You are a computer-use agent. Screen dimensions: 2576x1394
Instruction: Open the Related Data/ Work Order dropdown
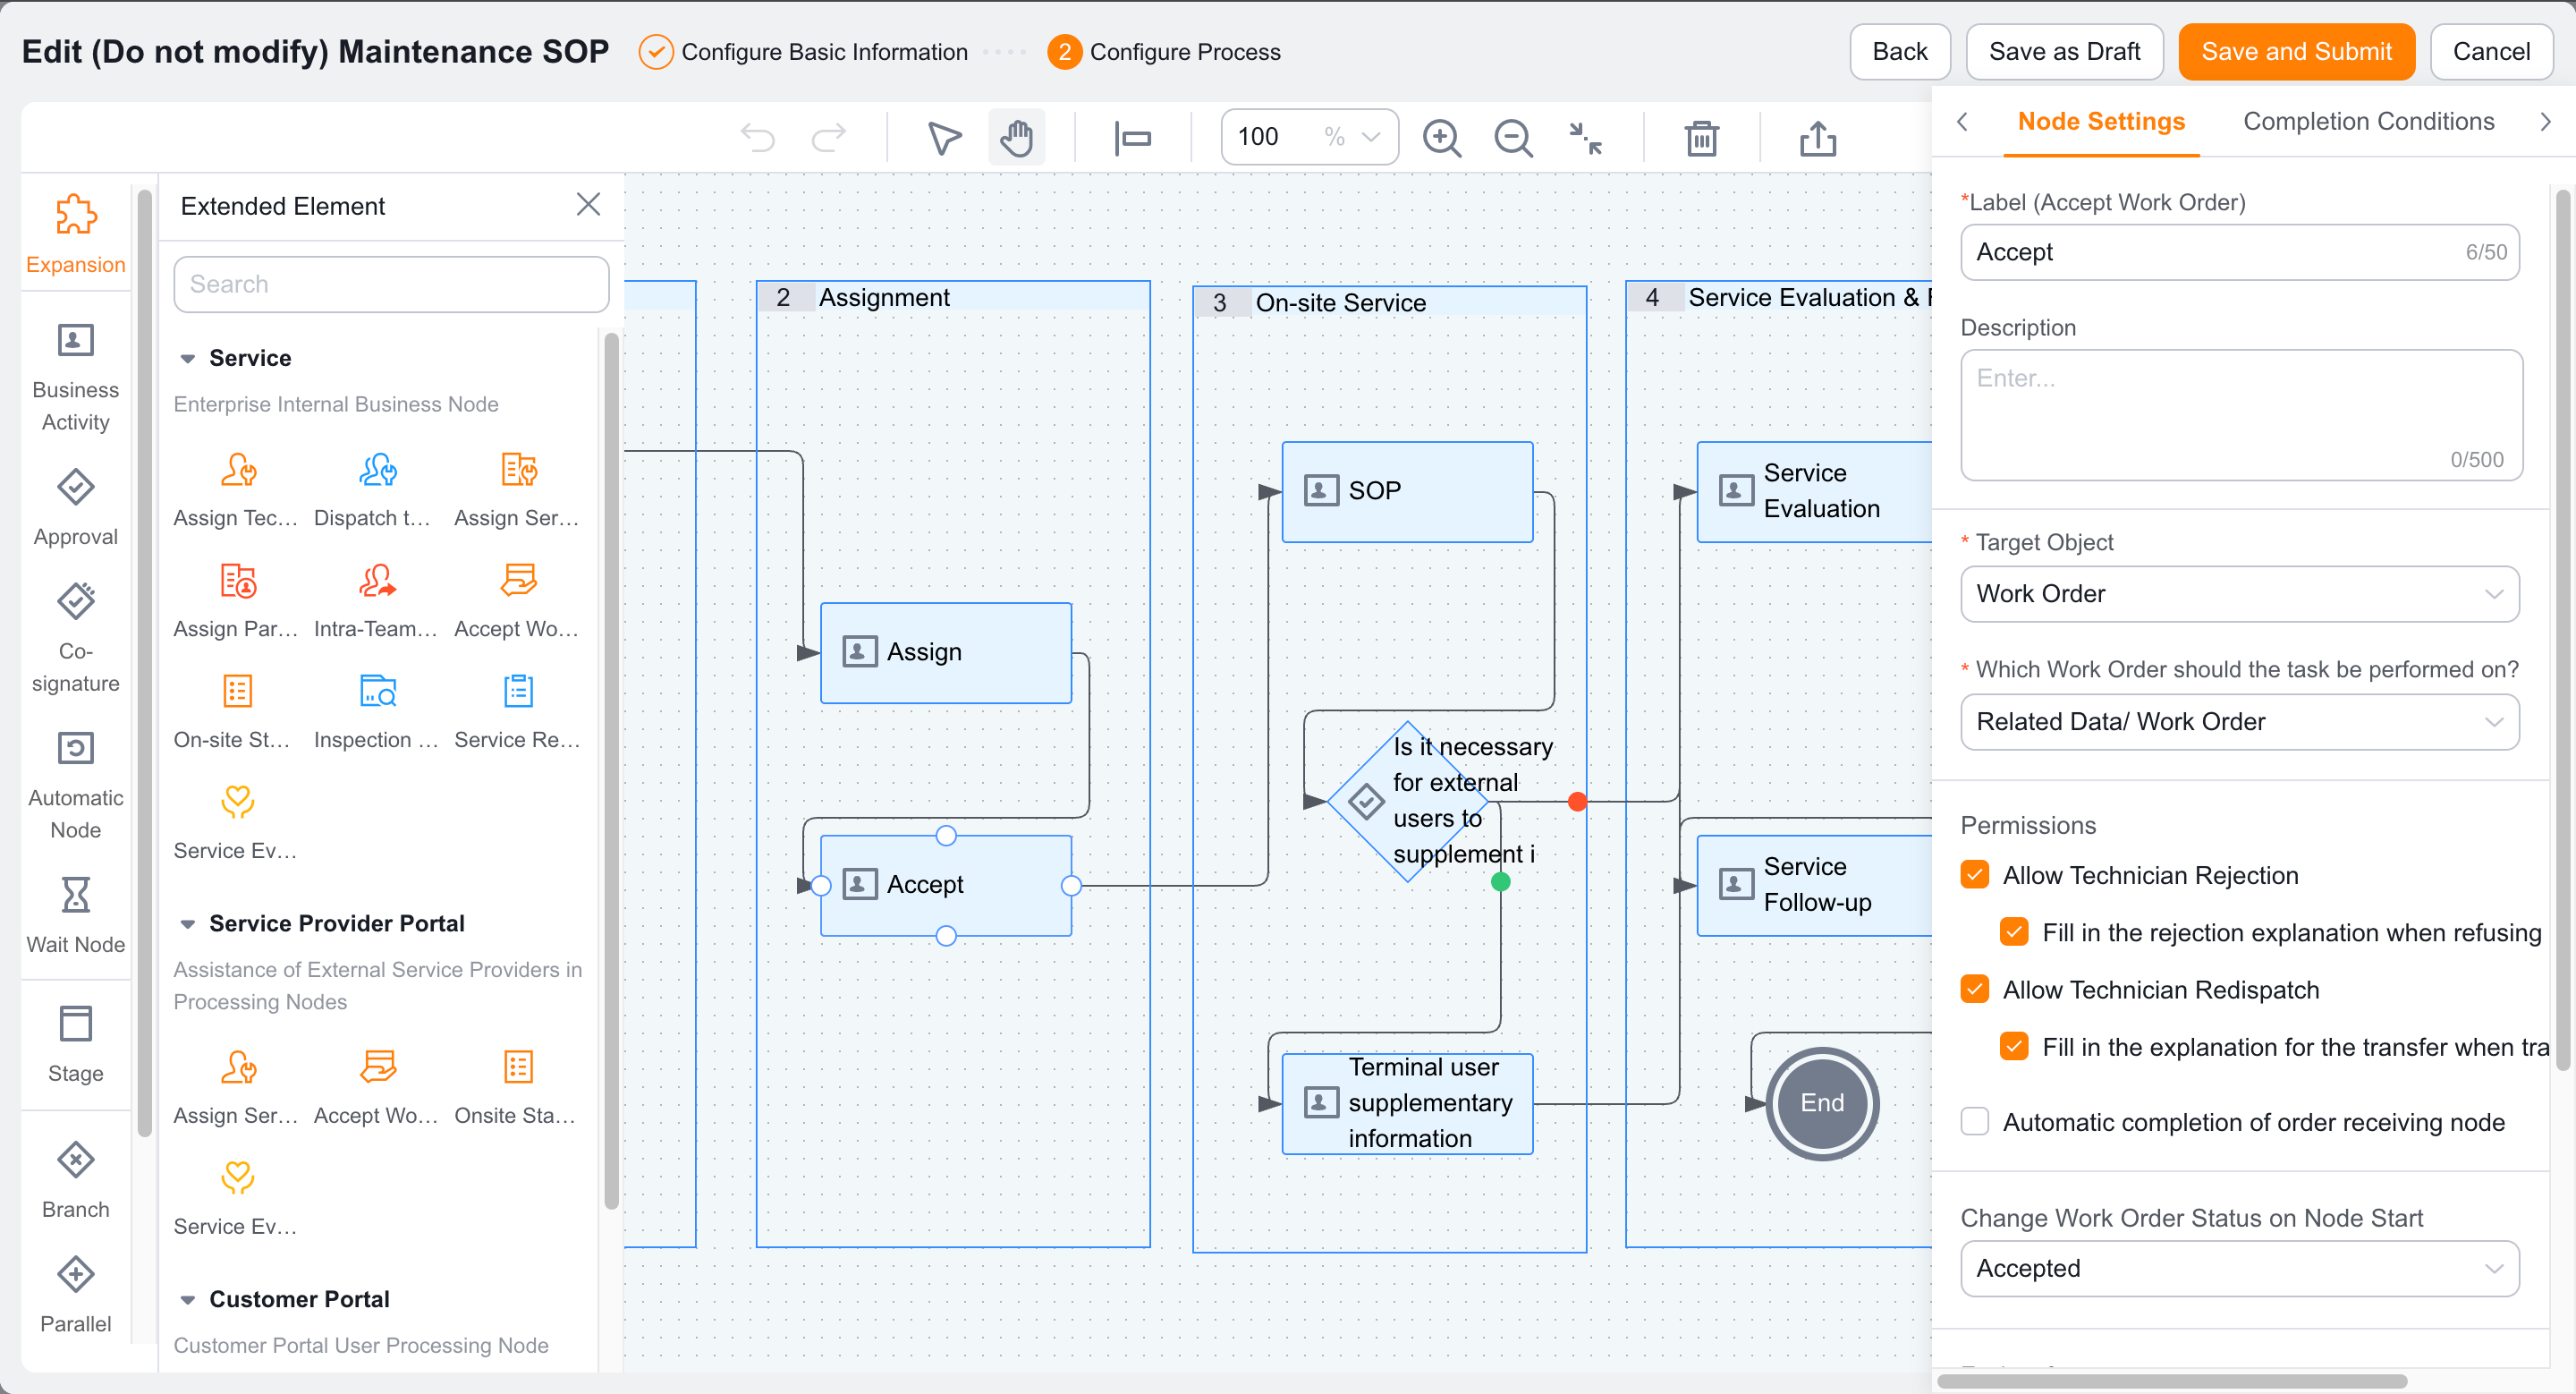[2240, 722]
